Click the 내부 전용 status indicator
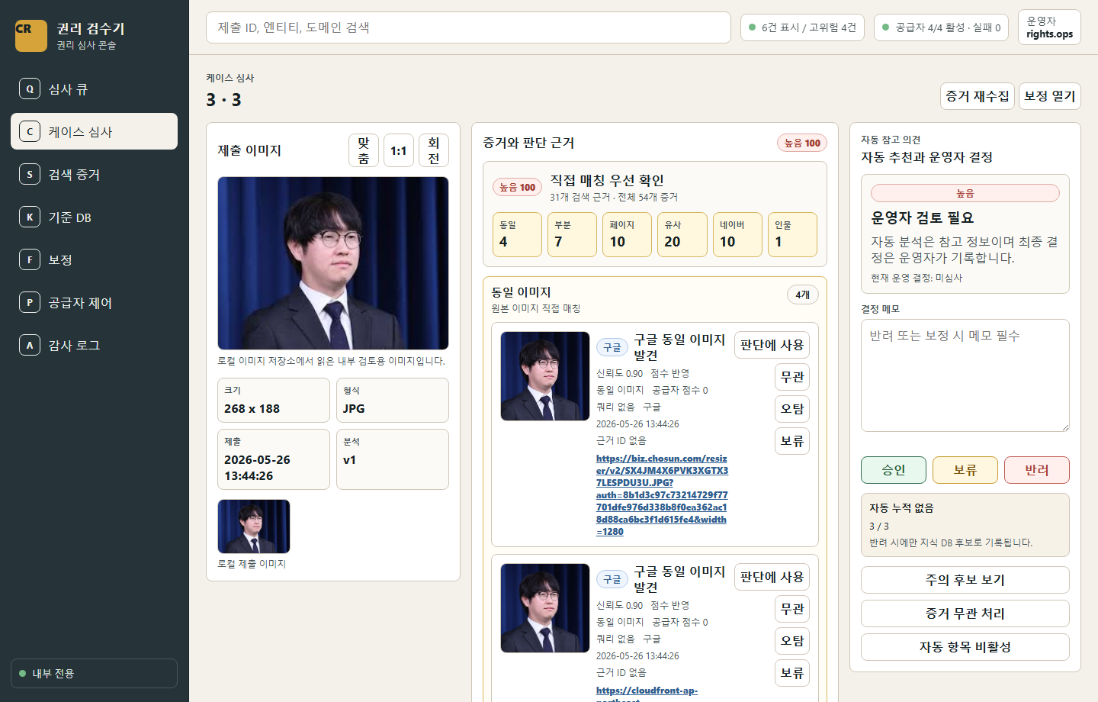Viewport: 1098px width, 702px height. tap(94, 673)
